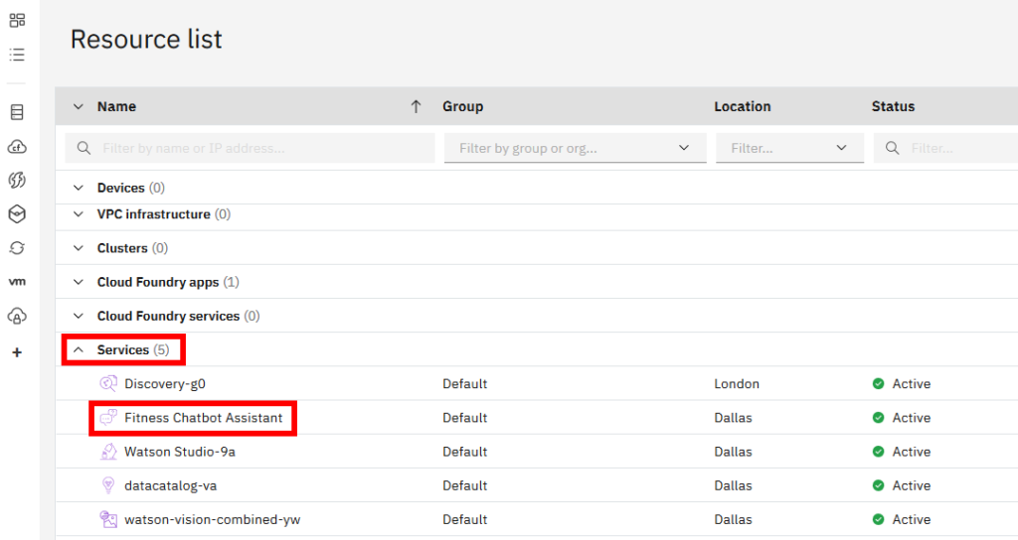Image resolution: width=1018 pixels, height=540 pixels.
Task: Click the Status filter input field
Action: (946, 148)
